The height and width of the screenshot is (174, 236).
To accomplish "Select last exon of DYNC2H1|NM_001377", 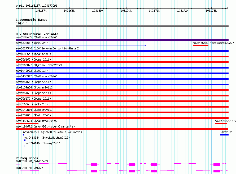I will click(217, 171).
